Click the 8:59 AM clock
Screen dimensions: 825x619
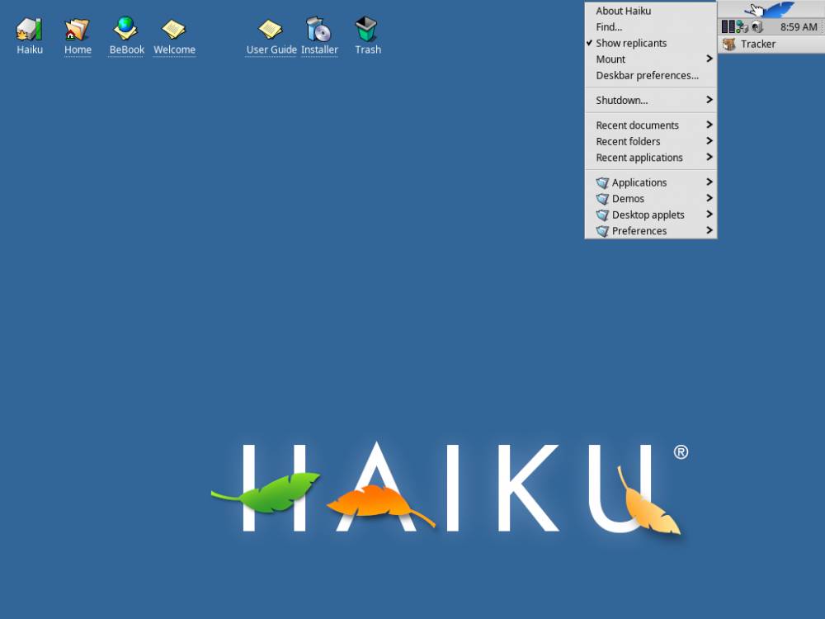(798, 27)
